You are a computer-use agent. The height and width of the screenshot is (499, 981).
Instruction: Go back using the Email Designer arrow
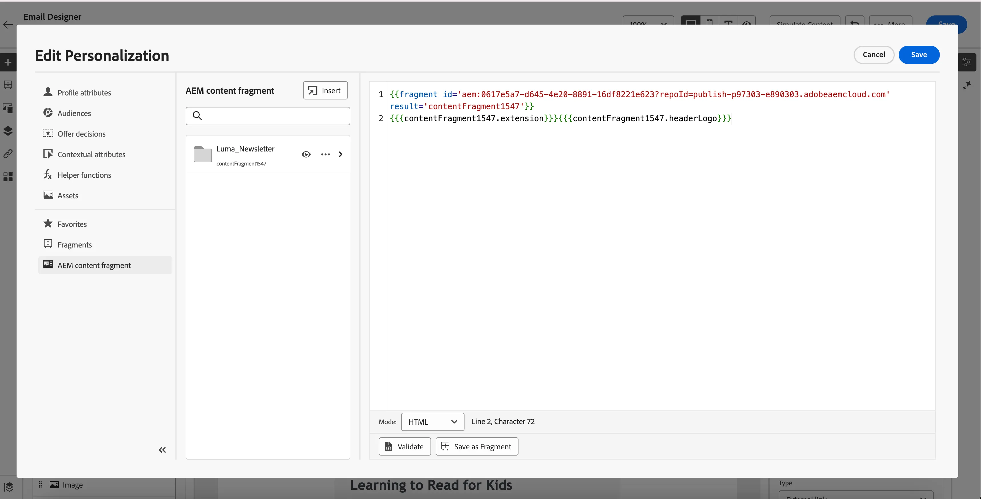tap(8, 25)
